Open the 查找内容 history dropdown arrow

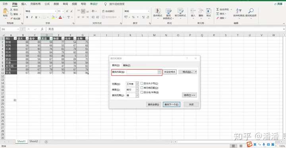tap(159, 72)
